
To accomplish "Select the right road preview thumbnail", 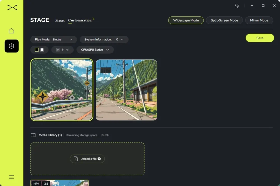I will coord(127,90).
